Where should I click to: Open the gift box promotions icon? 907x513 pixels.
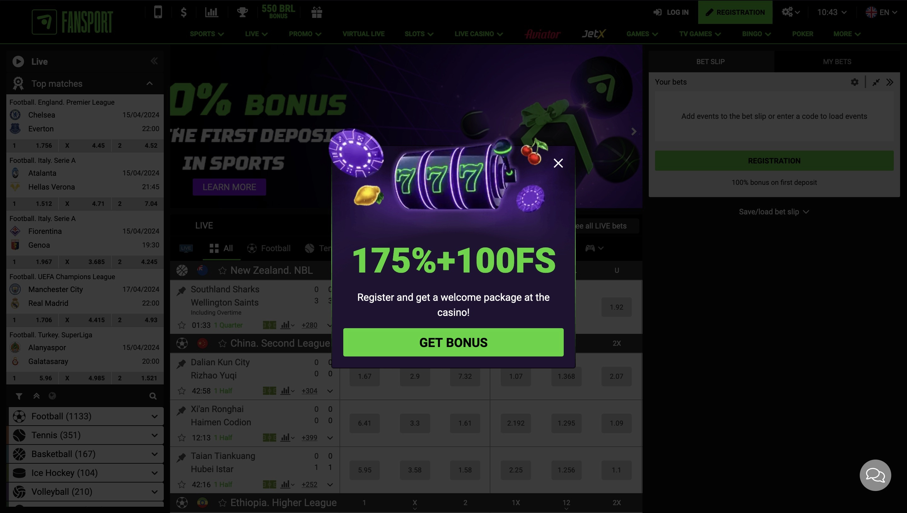tap(317, 12)
